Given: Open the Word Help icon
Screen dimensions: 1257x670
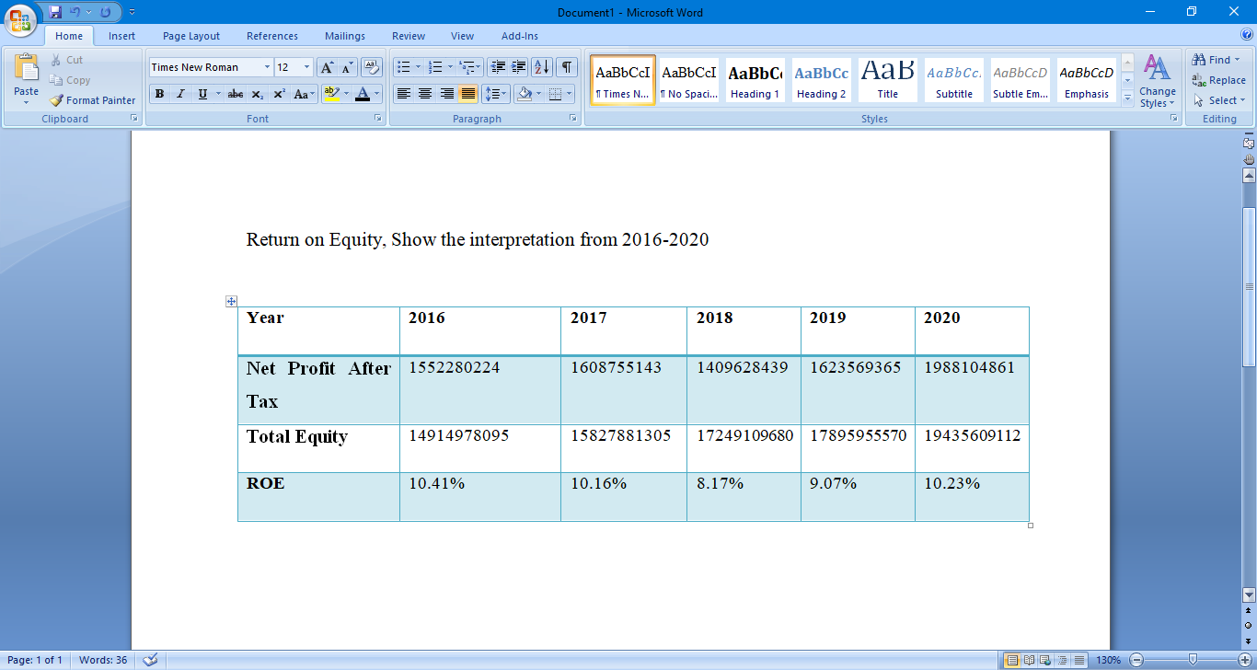Looking at the screenshot, I should (1247, 35).
